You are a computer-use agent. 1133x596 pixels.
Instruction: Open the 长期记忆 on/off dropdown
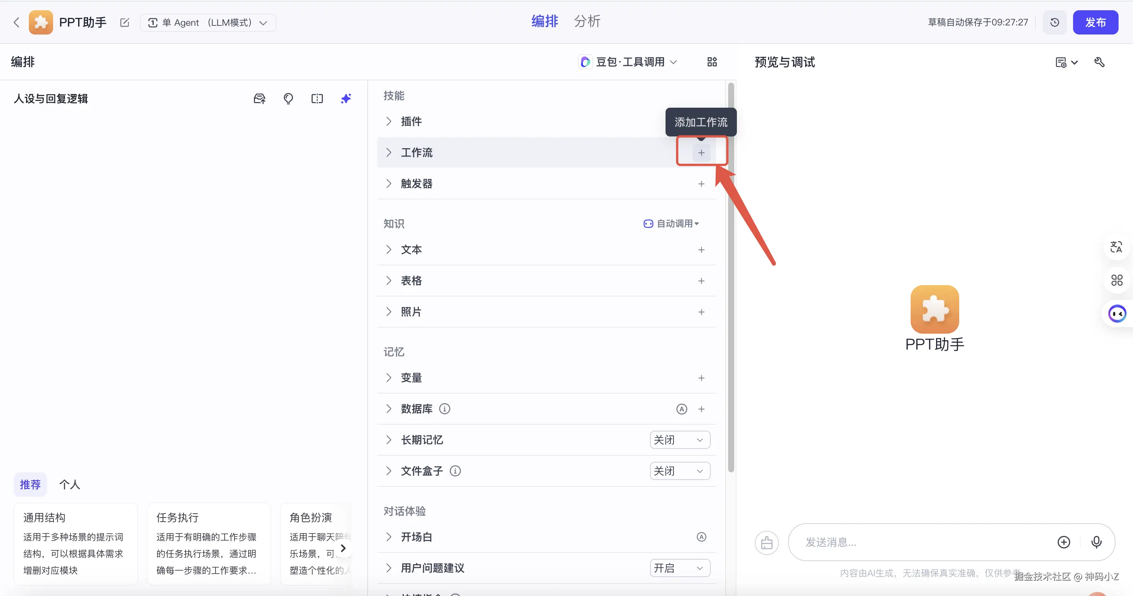click(680, 439)
